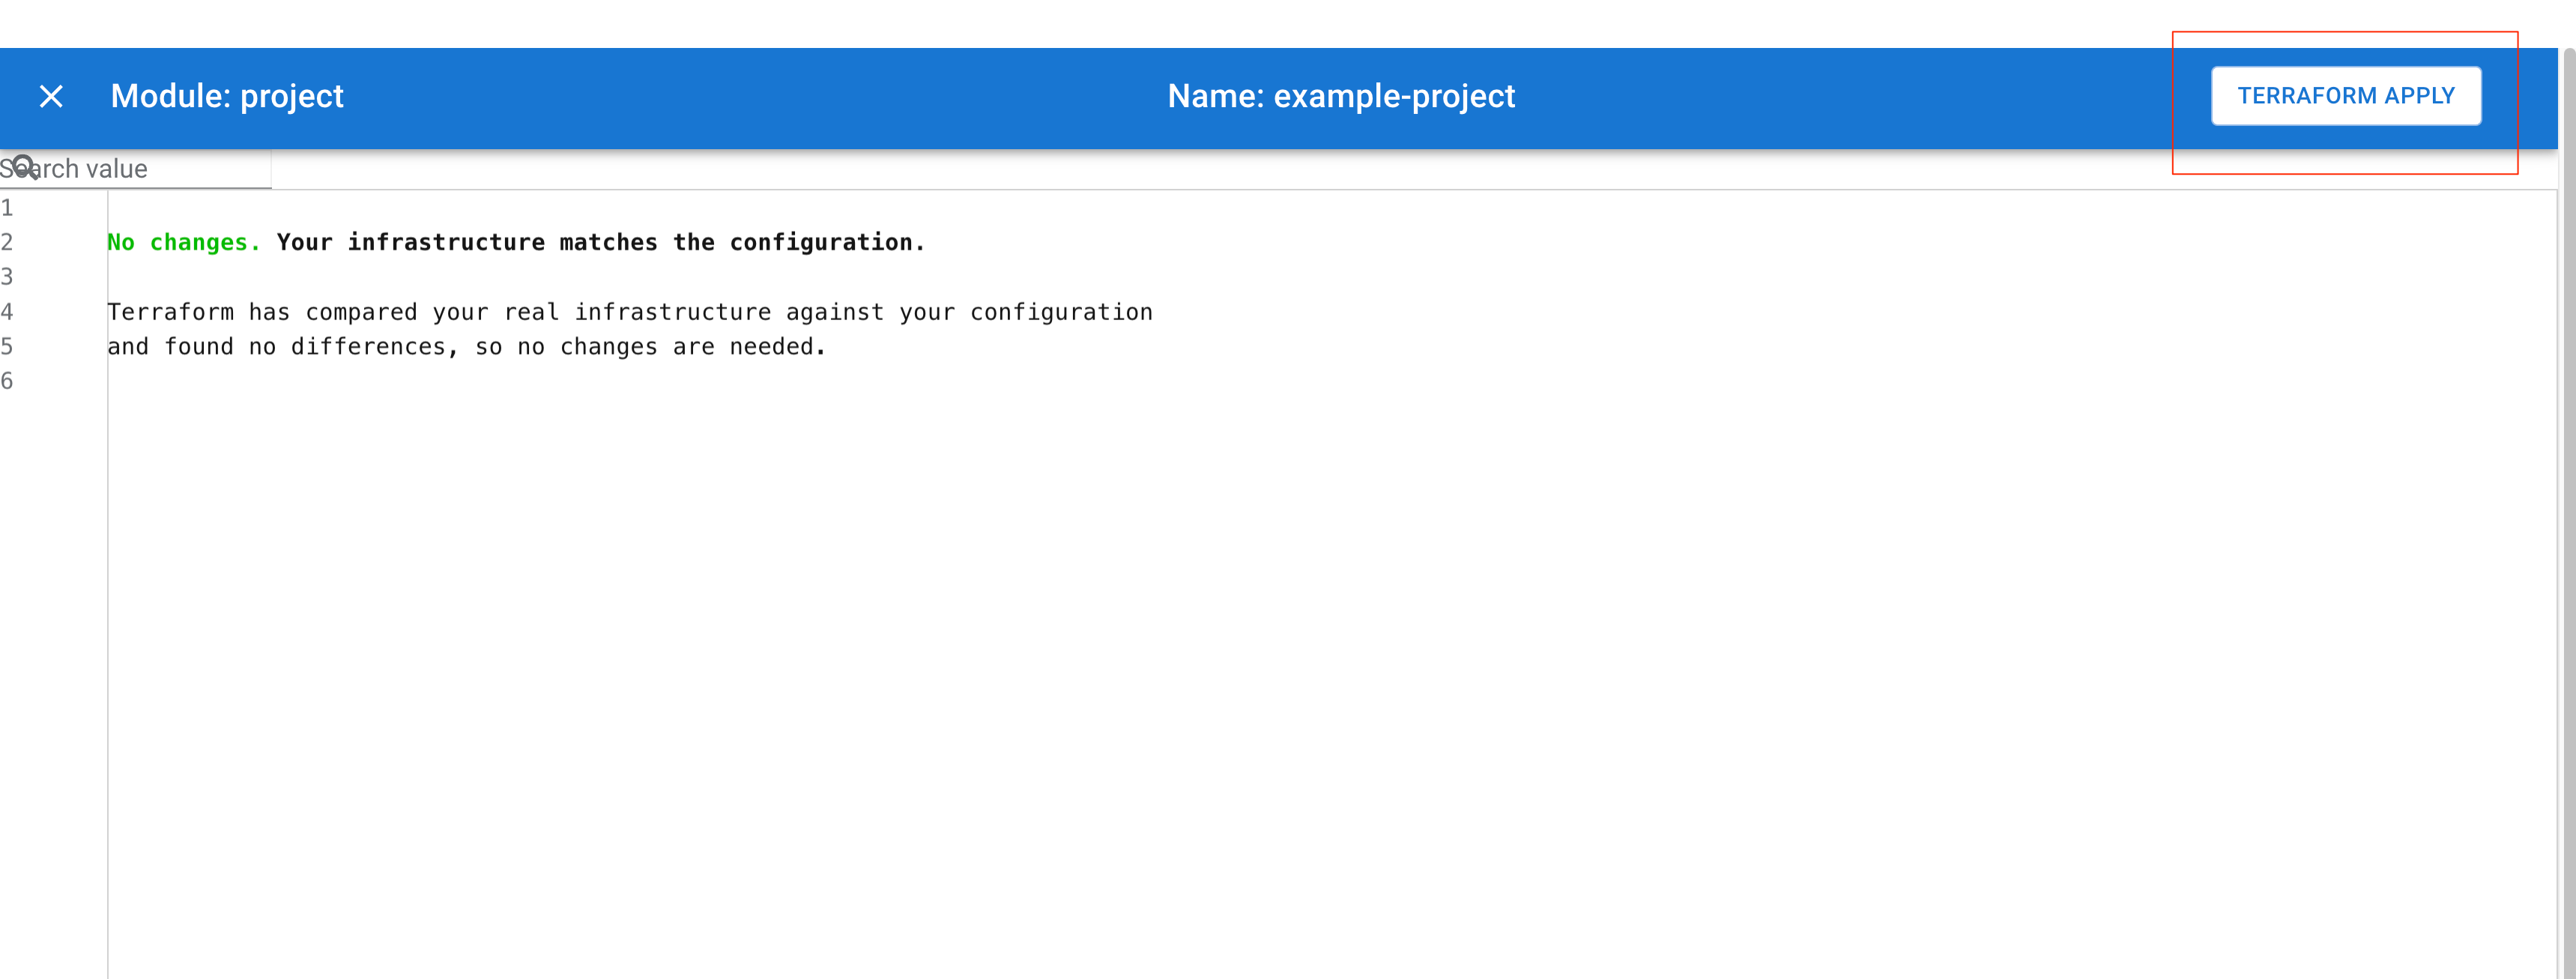The width and height of the screenshot is (2576, 979).
Task: Click line number 4 in the gutter
Action: (x=8, y=312)
